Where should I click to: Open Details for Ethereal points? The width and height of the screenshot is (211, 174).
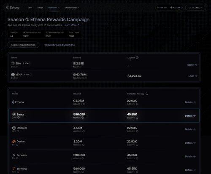190,129
